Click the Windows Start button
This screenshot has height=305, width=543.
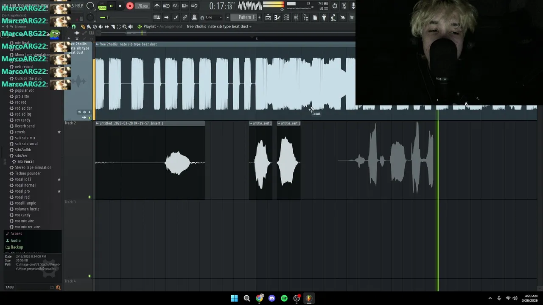coord(234,298)
